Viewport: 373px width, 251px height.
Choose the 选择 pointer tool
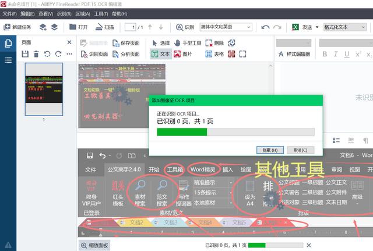161,43
